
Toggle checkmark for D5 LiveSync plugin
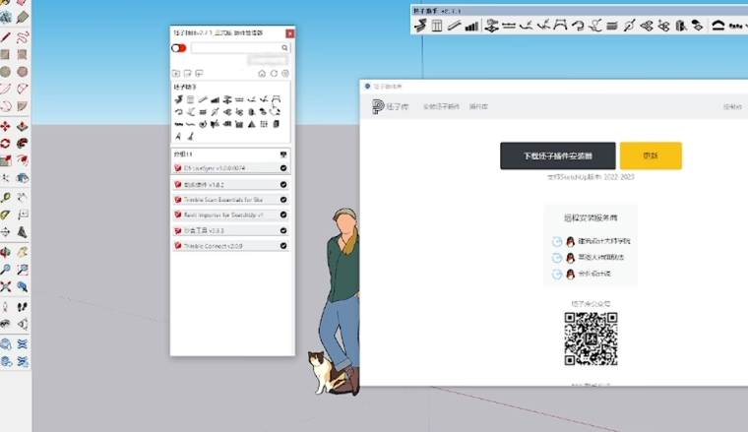[x=283, y=168]
